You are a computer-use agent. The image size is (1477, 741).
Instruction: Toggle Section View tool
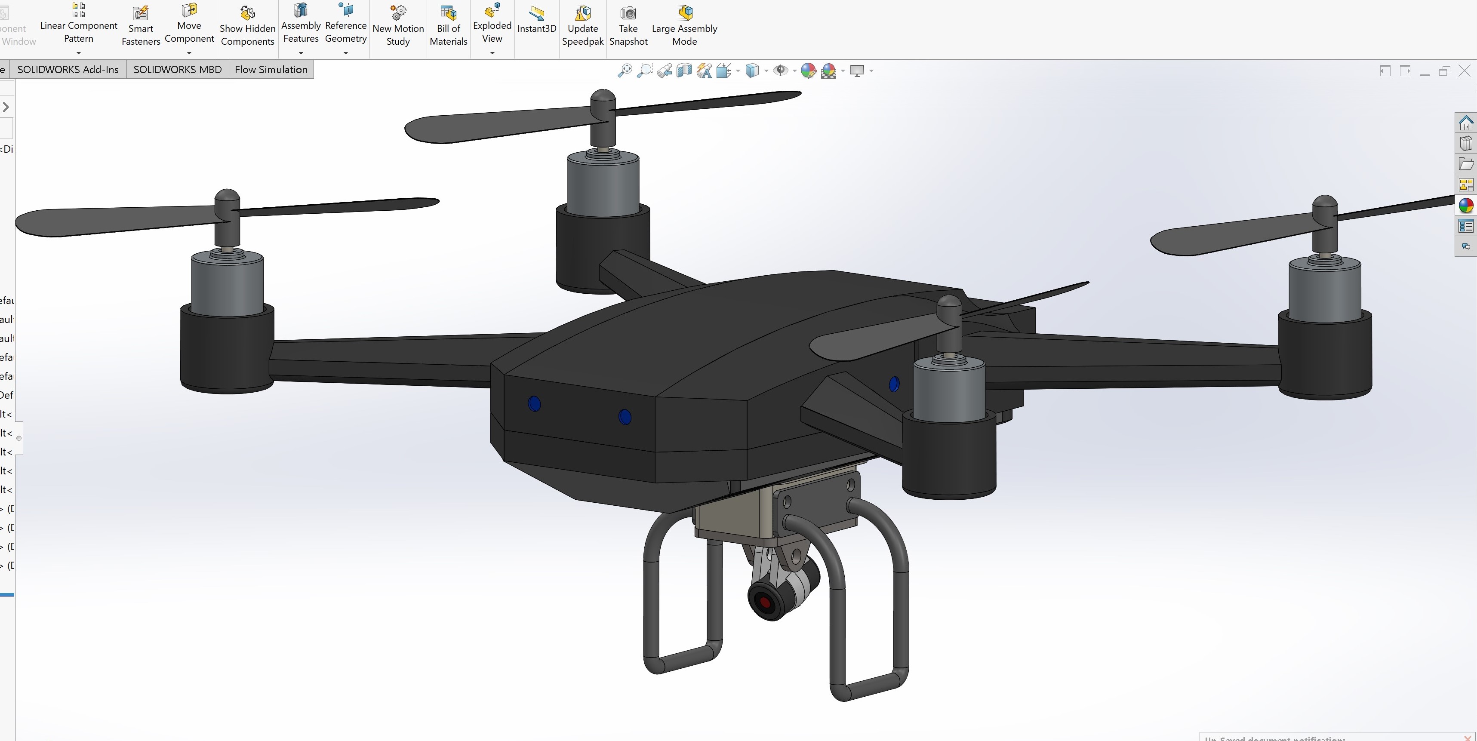click(684, 71)
